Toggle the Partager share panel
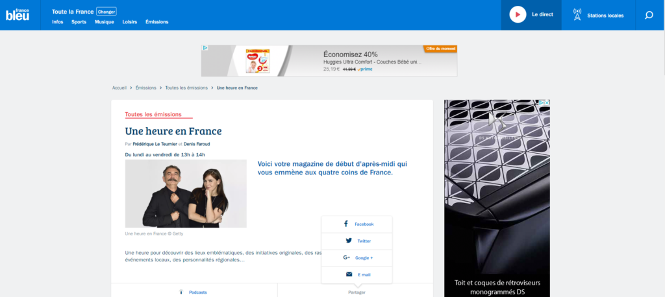 coord(357,292)
